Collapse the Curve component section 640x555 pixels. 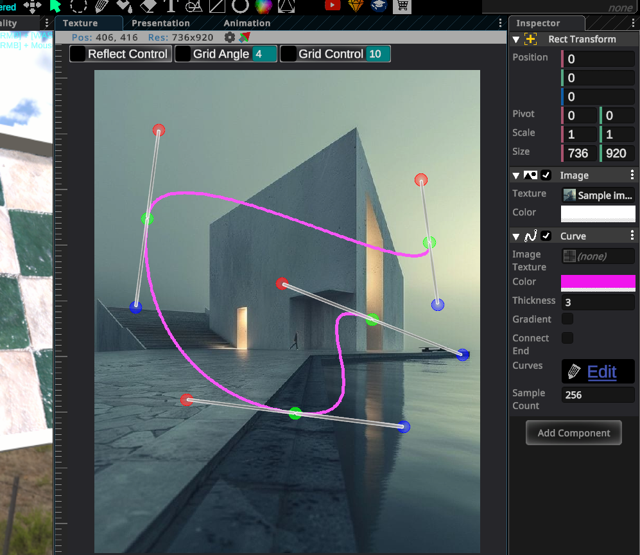point(516,236)
